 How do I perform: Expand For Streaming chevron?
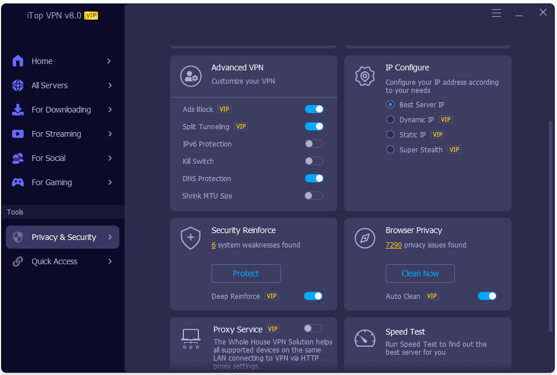[110, 134]
